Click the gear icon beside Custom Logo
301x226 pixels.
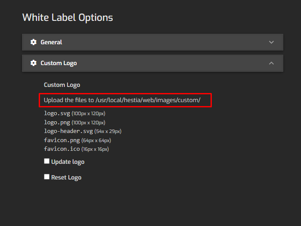(33, 63)
